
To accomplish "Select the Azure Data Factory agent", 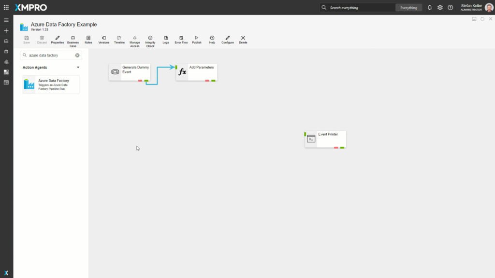I will point(51,84).
